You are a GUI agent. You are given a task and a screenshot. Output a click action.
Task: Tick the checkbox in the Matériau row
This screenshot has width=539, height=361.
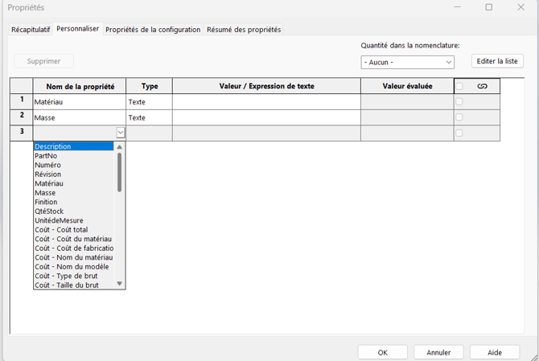(x=459, y=101)
